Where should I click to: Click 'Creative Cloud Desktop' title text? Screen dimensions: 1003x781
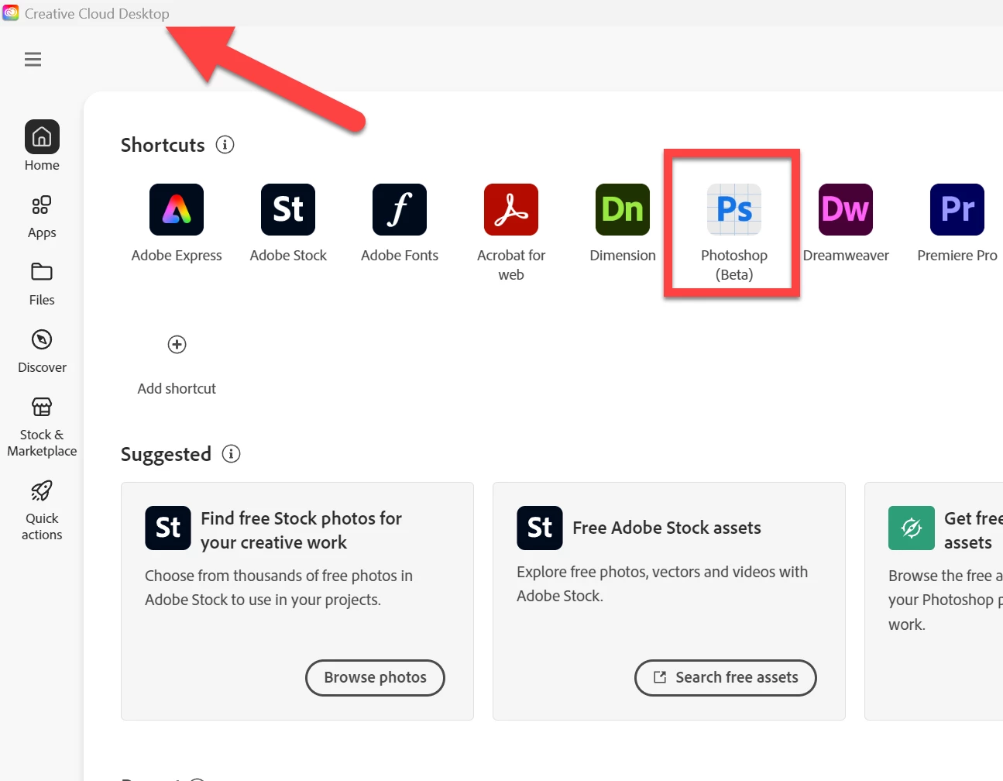pyautogui.click(x=97, y=13)
